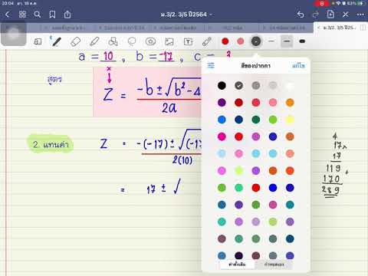The image size is (368, 276).
Task: Tap the 289 result in margin calculation
Action: click(330, 190)
